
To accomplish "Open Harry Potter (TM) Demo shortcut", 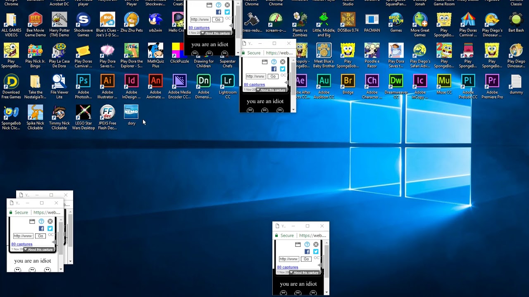I will click(59, 25).
